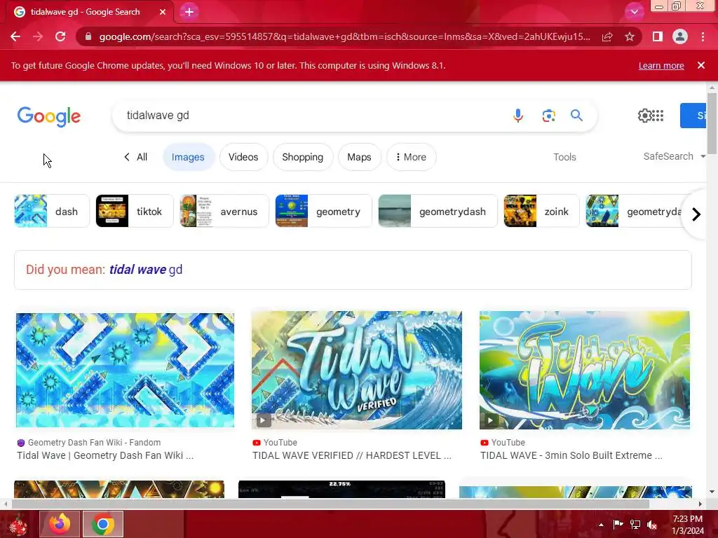Open Chrome three-dot menu

pyautogui.click(x=703, y=36)
